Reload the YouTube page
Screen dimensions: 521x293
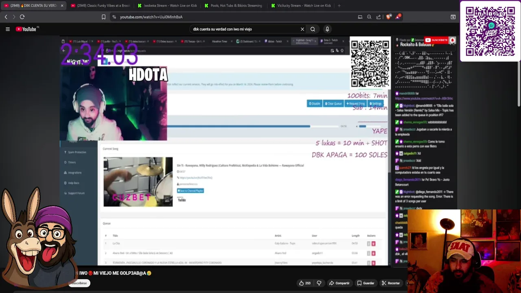click(22, 17)
